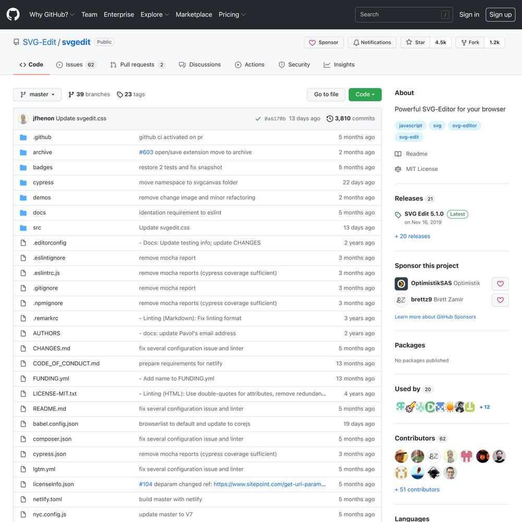This screenshot has width=522, height=522.
Task: Click the .editorconfig file icon
Action: [23, 243]
